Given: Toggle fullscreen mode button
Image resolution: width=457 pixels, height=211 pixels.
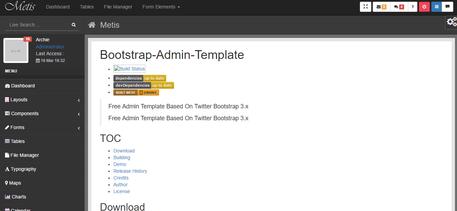Looking at the screenshot, I should pos(366,7).
